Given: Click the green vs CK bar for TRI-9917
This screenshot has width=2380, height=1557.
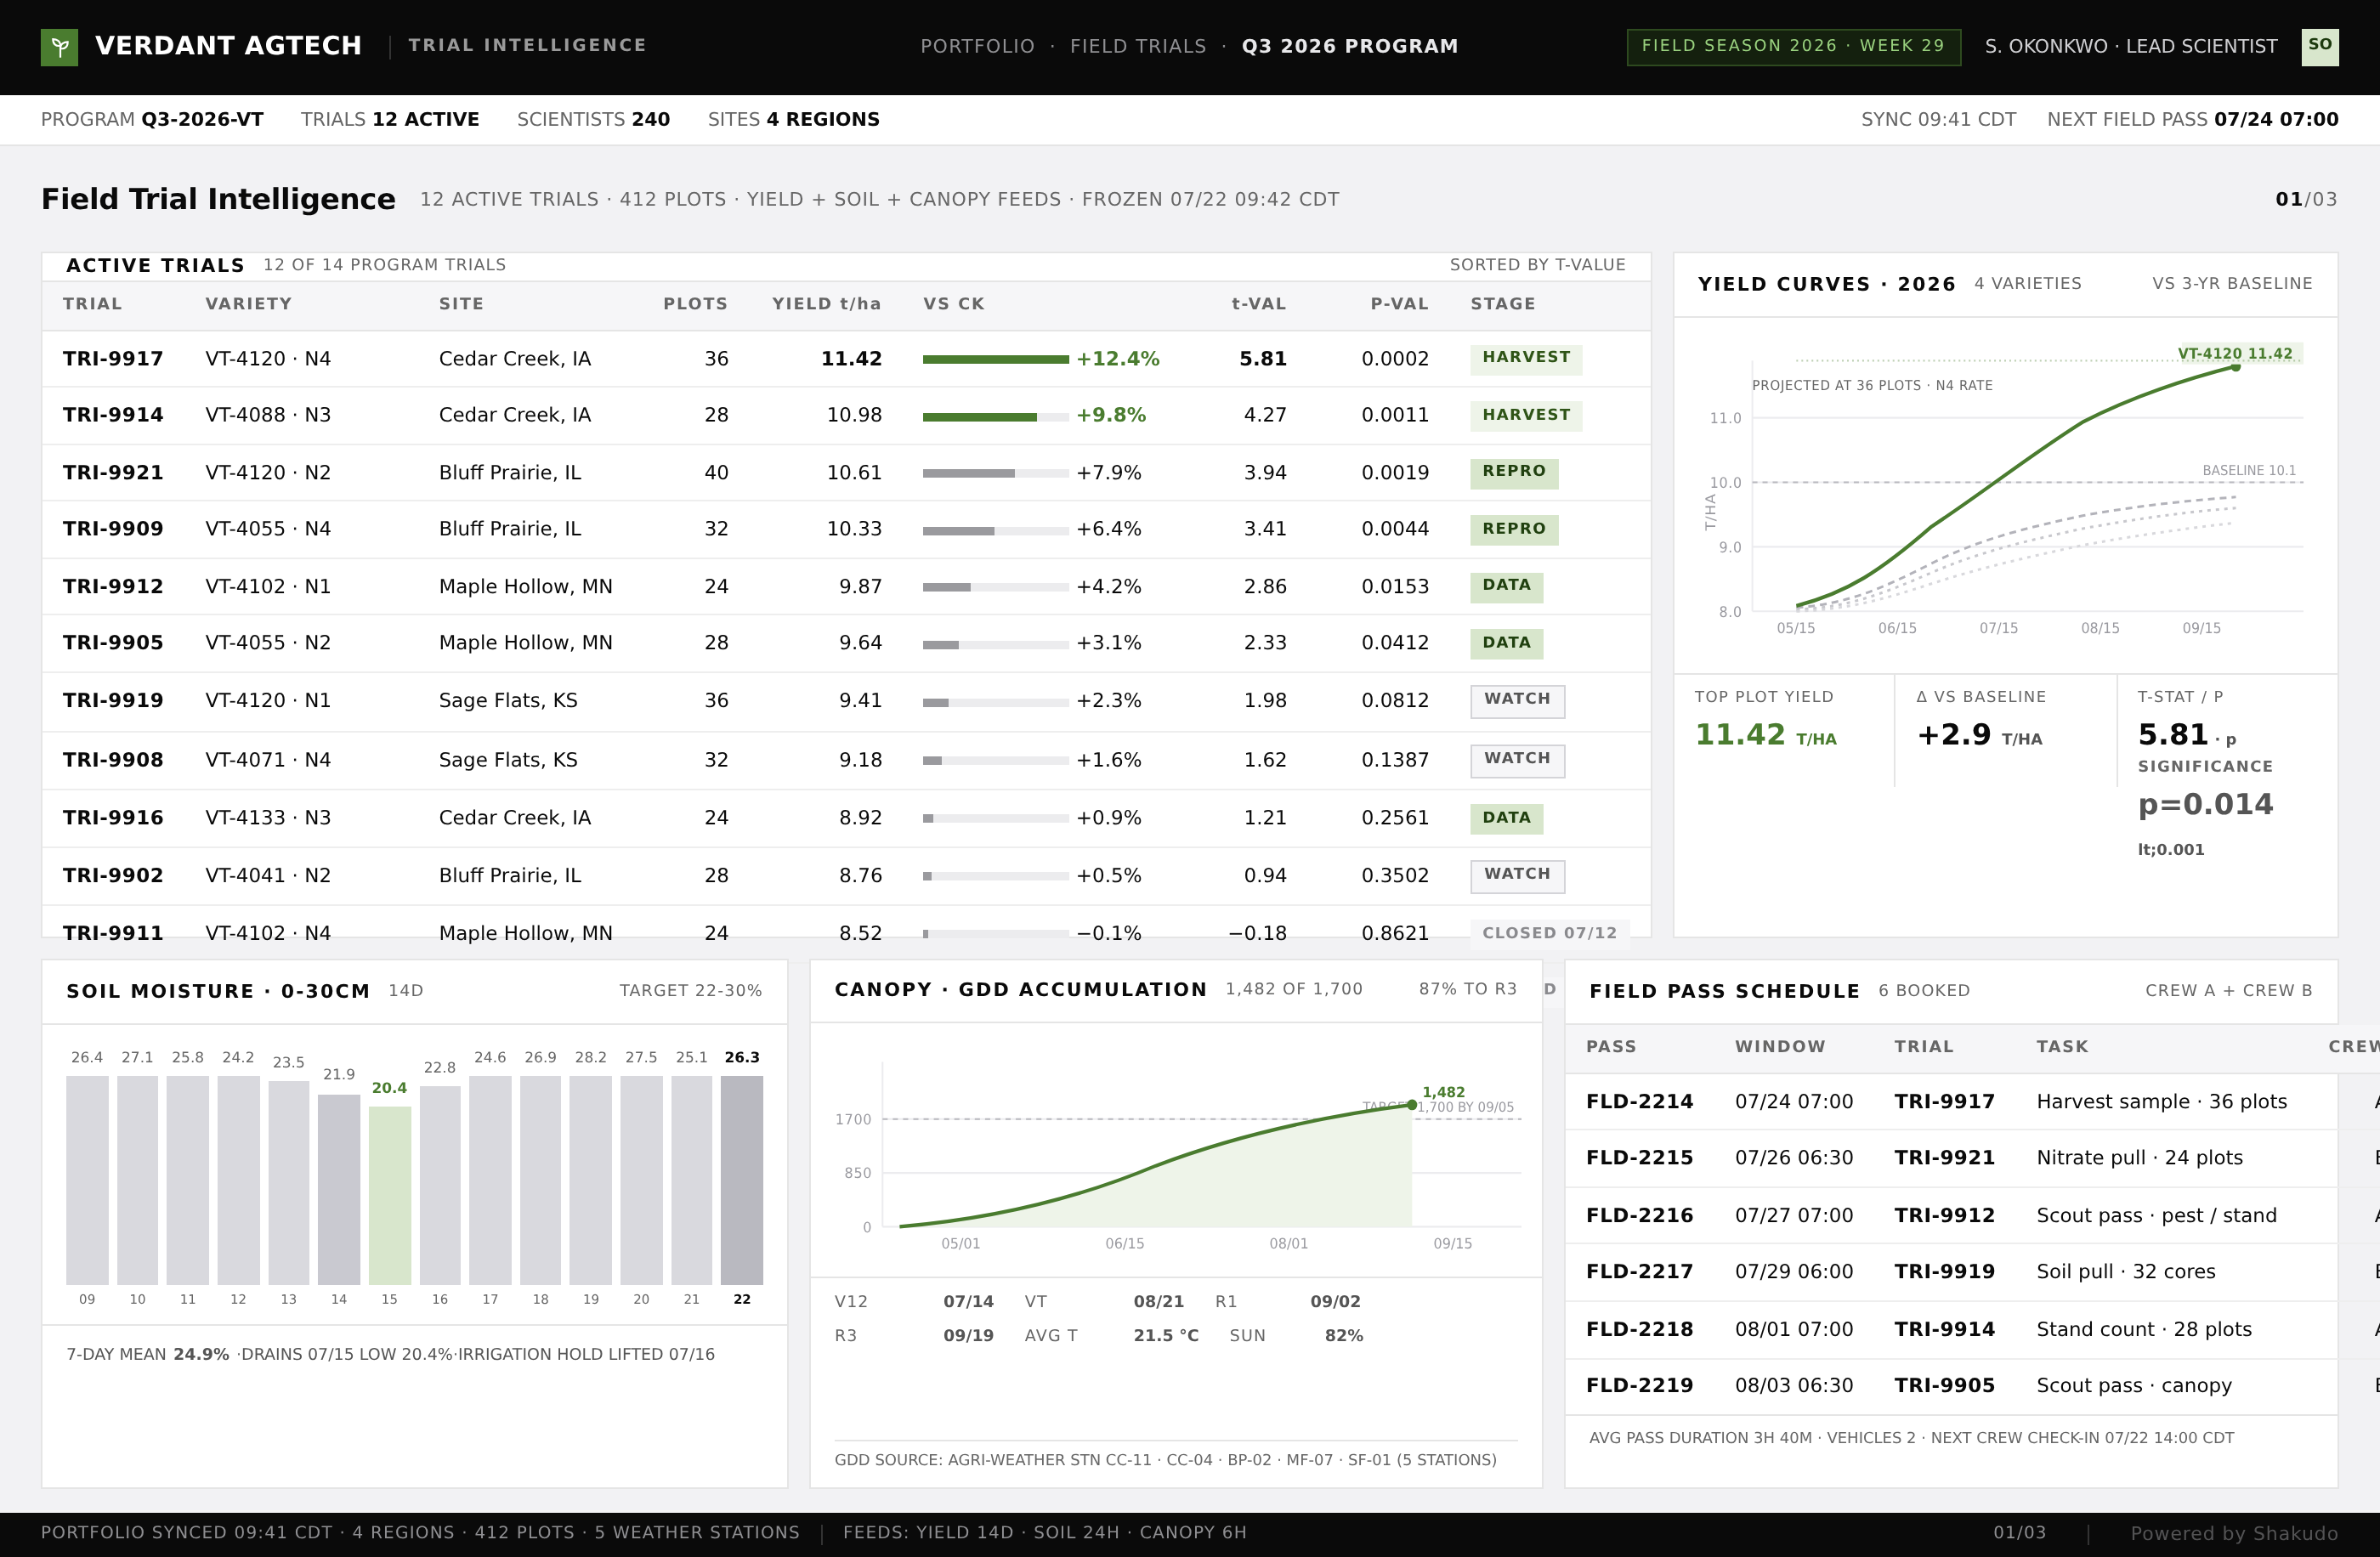Looking at the screenshot, I should tap(995, 359).
